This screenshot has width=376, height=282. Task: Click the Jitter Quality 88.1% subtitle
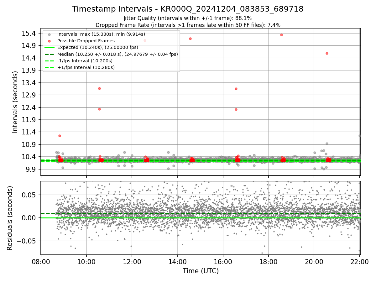coord(188,18)
